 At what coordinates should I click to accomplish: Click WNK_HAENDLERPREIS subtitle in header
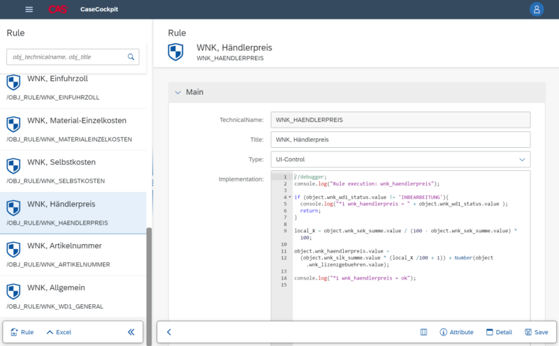(x=230, y=58)
